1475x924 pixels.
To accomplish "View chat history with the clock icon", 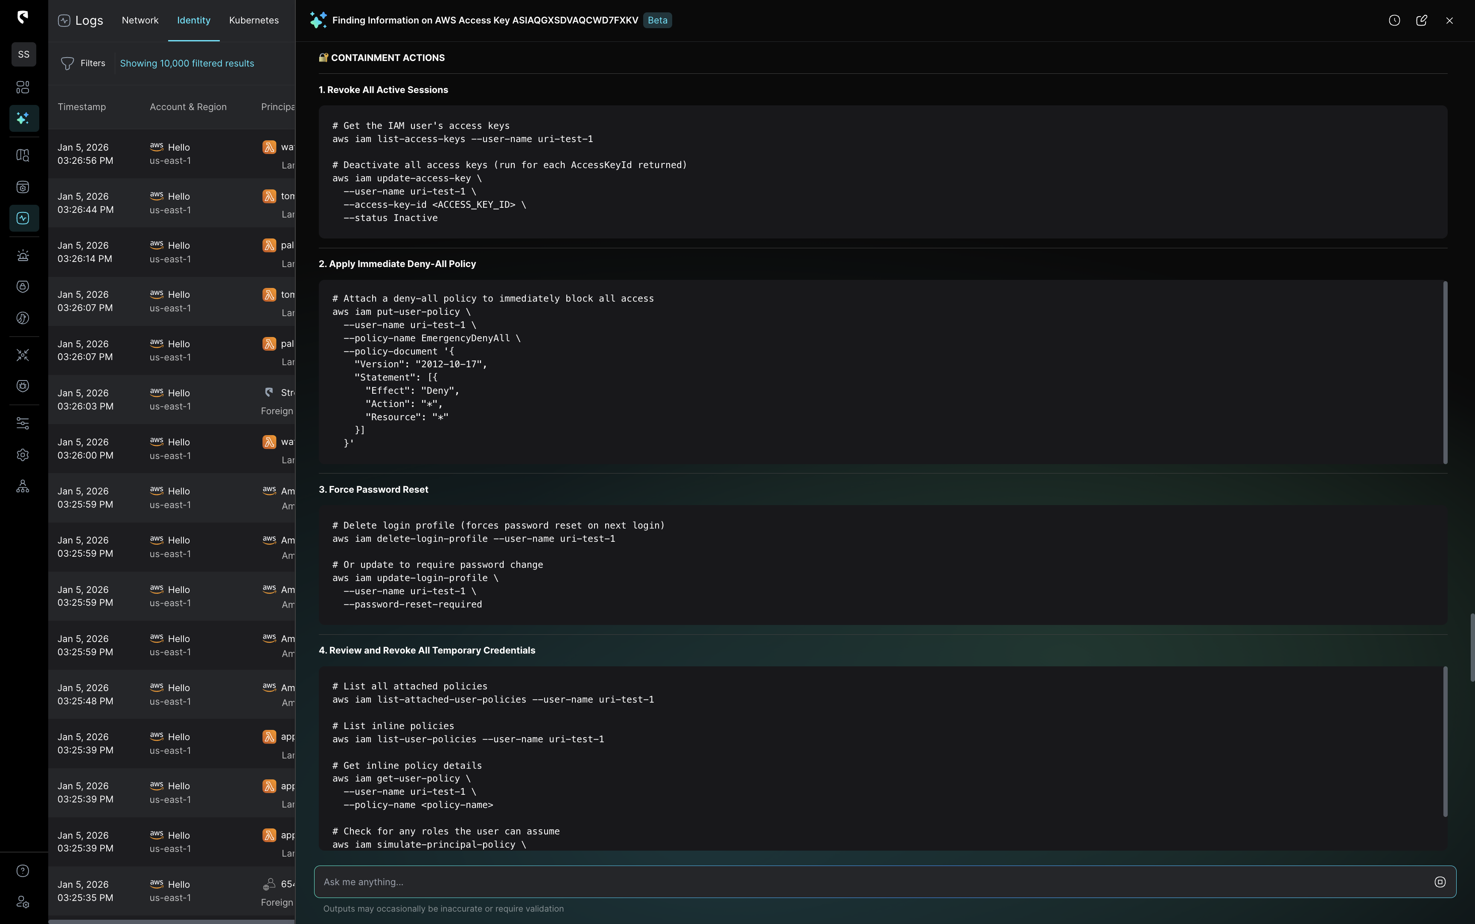I will coord(1394,20).
